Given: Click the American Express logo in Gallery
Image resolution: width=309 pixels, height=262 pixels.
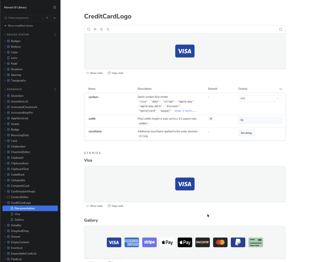Looking at the screenshot, I should point(132,242).
